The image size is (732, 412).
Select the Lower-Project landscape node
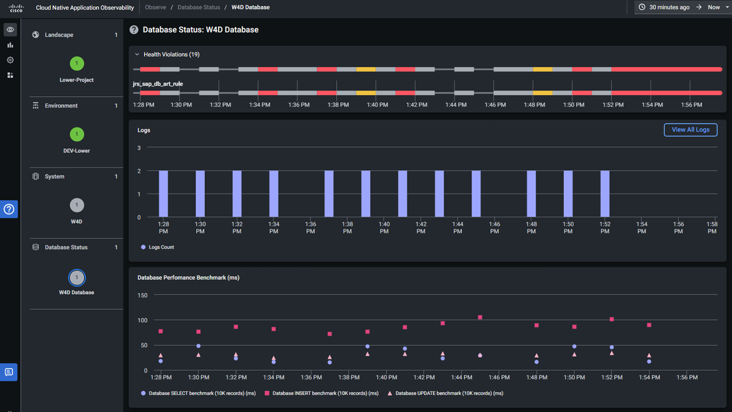tap(76, 64)
